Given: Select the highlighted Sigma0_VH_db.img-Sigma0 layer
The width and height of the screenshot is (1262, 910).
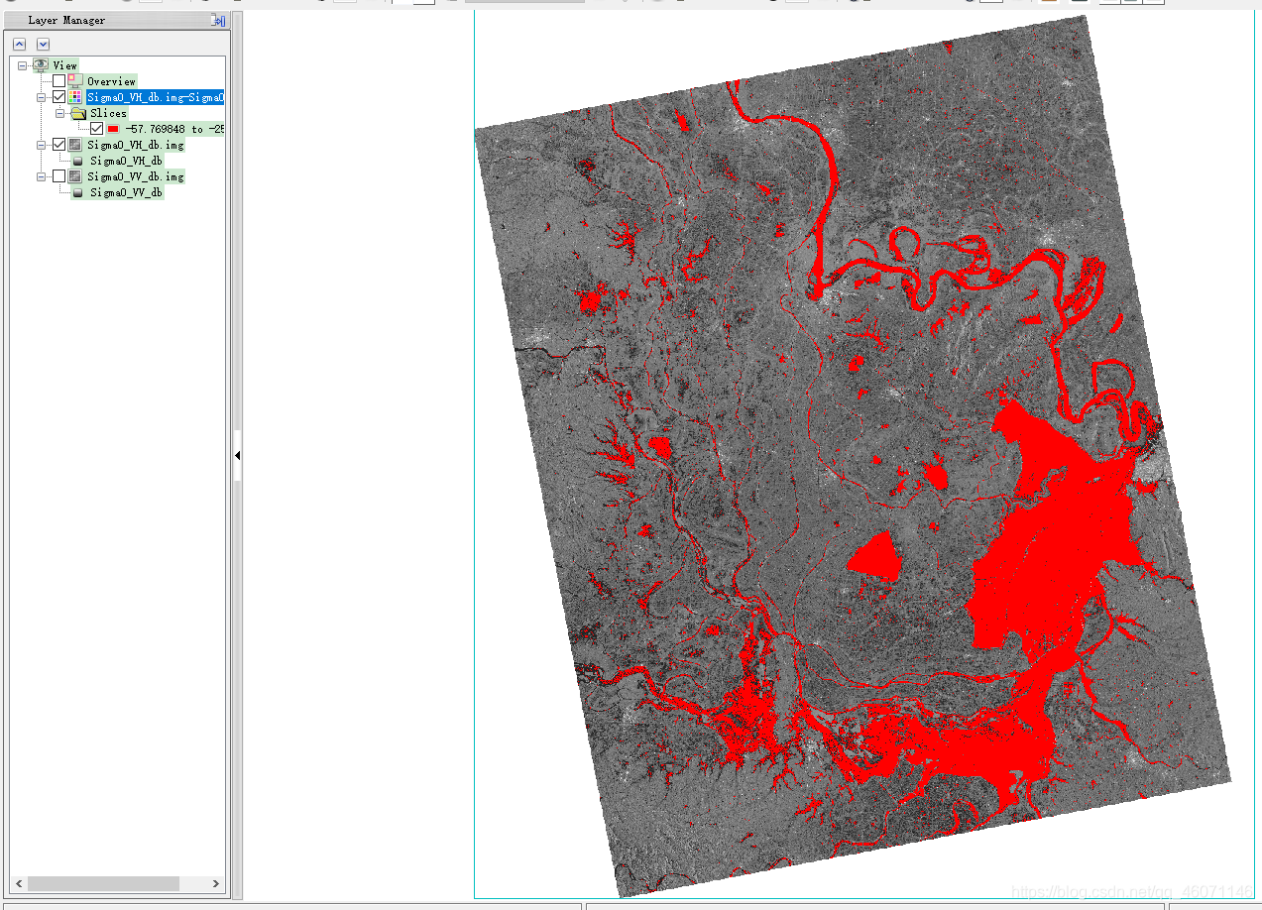Looking at the screenshot, I should 155,97.
